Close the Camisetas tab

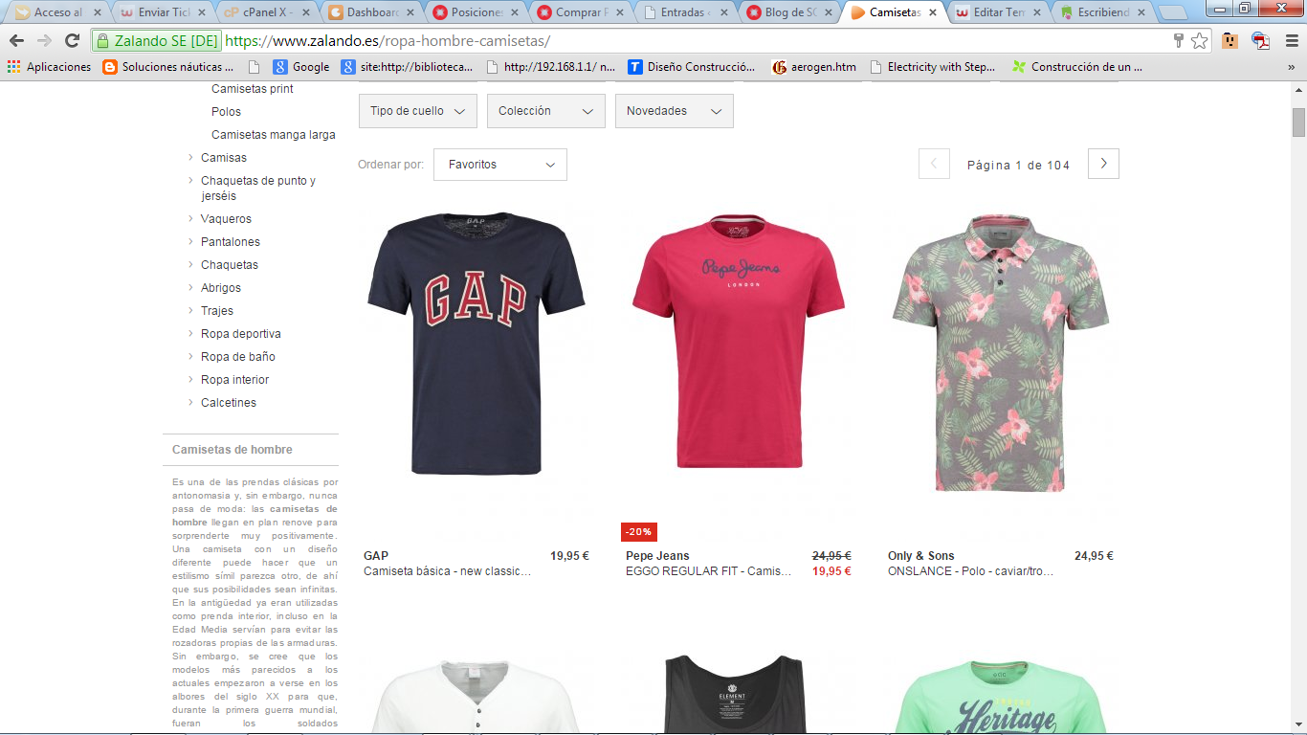pyautogui.click(x=933, y=12)
